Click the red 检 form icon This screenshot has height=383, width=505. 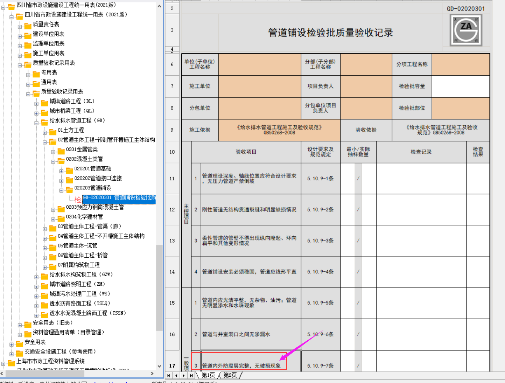[78, 200]
